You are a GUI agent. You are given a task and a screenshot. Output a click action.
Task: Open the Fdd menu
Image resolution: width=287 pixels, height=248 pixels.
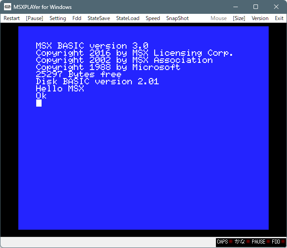tap(77, 18)
